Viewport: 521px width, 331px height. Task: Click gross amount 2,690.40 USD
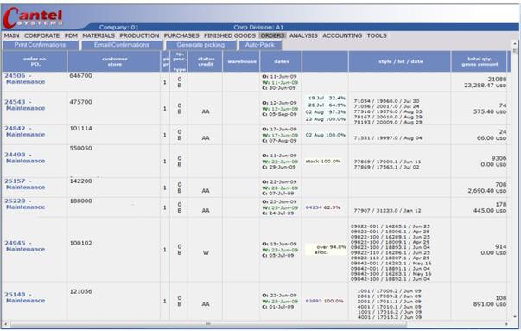[x=487, y=191]
